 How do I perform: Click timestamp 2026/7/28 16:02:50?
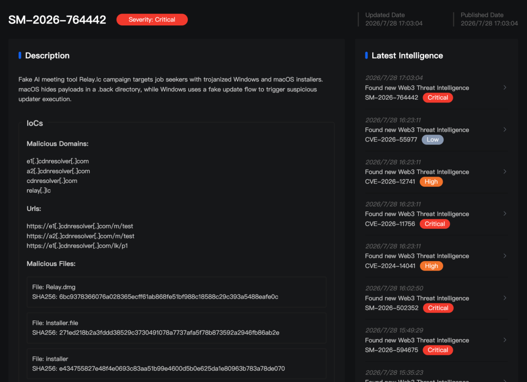(394, 288)
